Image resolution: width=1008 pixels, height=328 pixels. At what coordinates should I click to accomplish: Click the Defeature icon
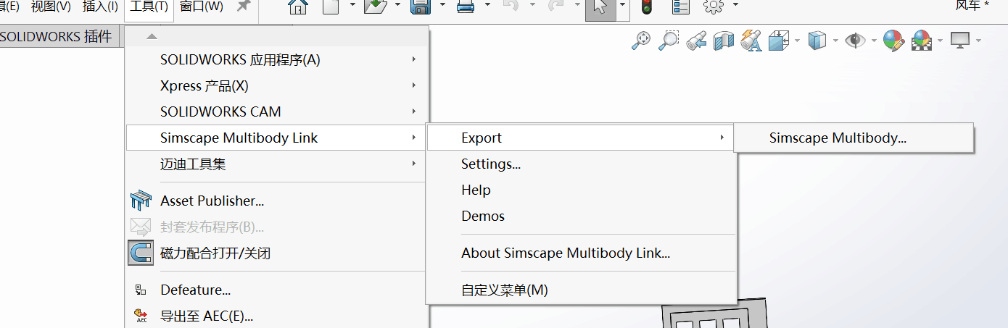141,290
